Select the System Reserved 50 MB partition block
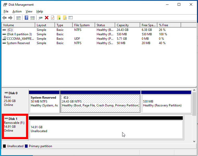This screenshot has height=156, width=198. click(x=44, y=101)
